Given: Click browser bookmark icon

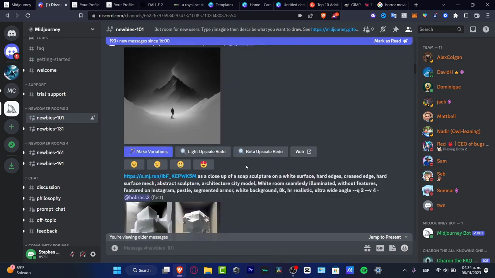Looking at the screenshot, I should click(x=80, y=15).
